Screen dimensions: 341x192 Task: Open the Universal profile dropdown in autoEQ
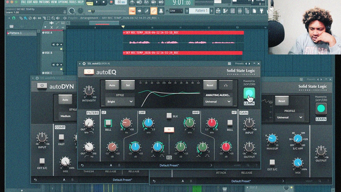pyautogui.click(x=218, y=102)
